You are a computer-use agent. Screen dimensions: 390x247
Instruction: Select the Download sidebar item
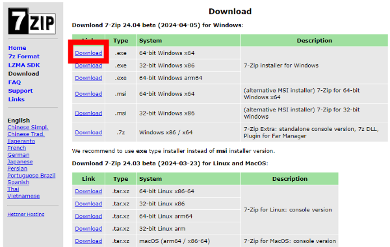(x=23, y=74)
